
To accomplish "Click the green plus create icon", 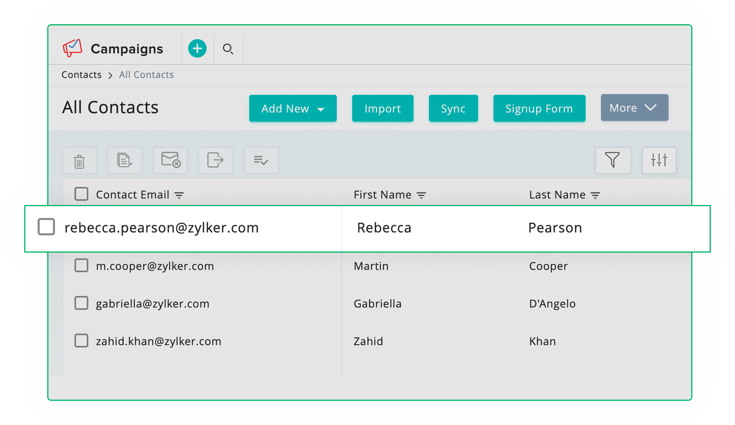I will (197, 49).
